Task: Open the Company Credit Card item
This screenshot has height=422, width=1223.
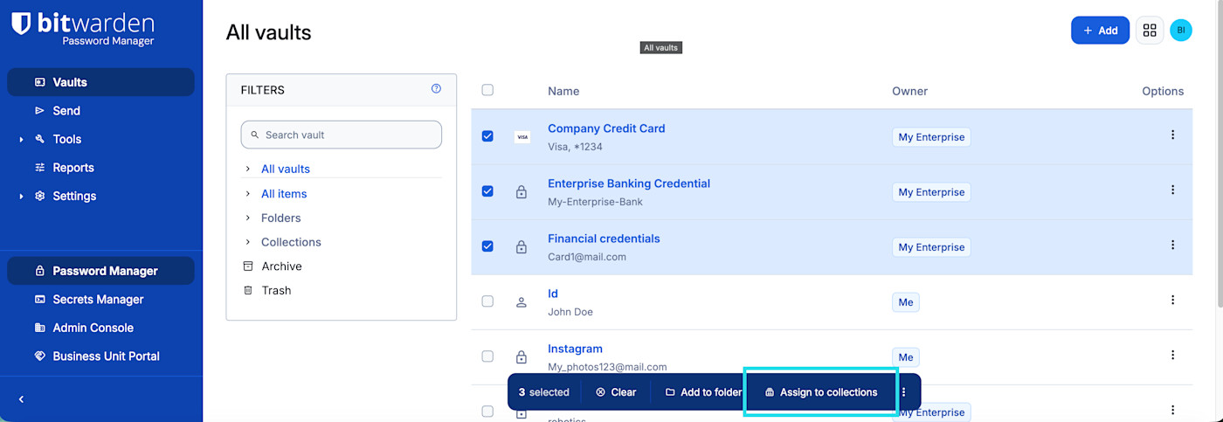Action: (606, 128)
